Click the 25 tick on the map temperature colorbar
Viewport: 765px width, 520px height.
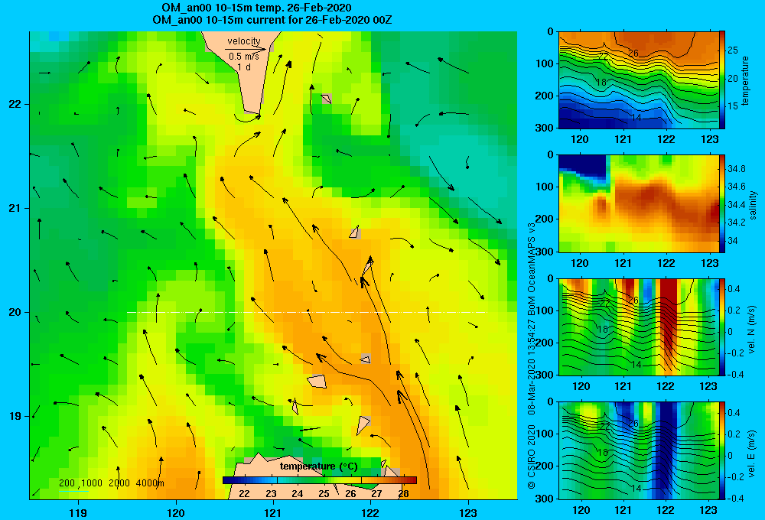(x=324, y=494)
